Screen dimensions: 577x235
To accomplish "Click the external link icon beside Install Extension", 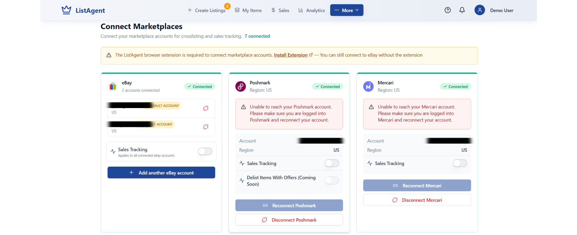I will 311,55.
